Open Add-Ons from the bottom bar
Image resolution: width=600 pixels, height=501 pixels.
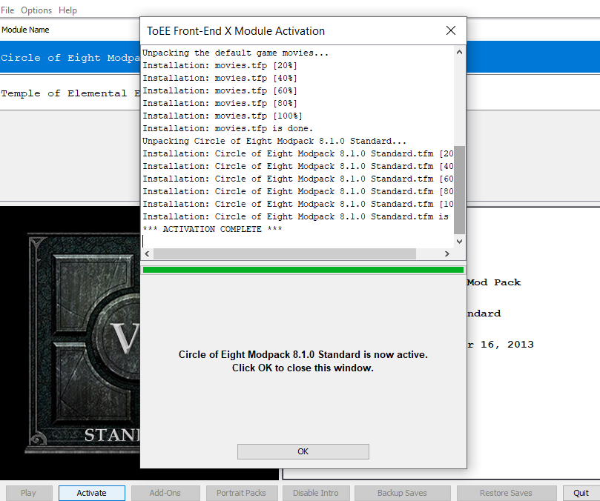click(x=165, y=493)
